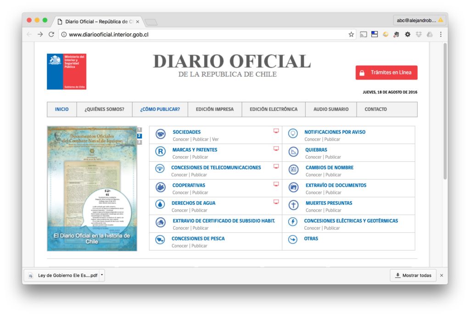Click the browser forward arrow
The height and width of the screenshot is (316, 470).
pos(40,34)
